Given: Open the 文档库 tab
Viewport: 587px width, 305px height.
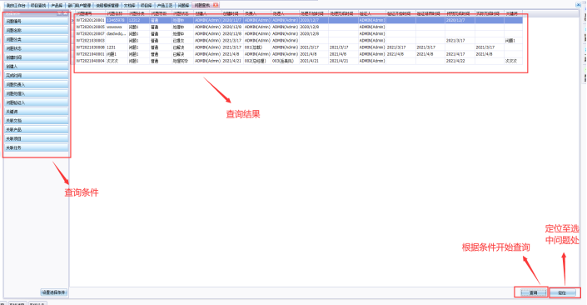Looking at the screenshot, I should [x=130, y=6].
